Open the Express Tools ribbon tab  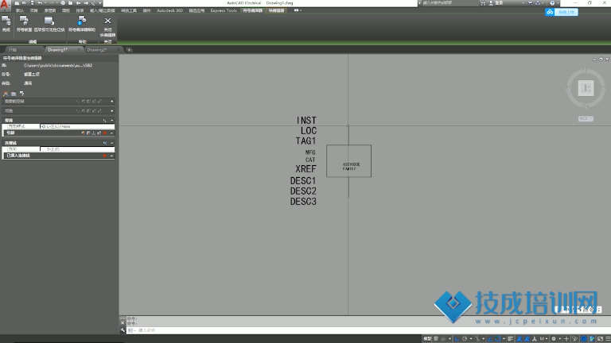pyautogui.click(x=224, y=10)
